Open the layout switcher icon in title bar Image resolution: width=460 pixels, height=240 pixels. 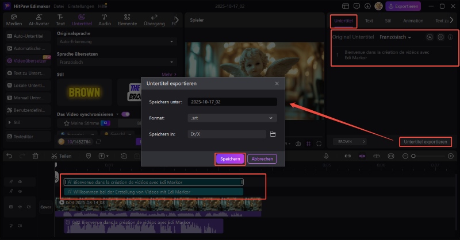(x=345, y=6)
